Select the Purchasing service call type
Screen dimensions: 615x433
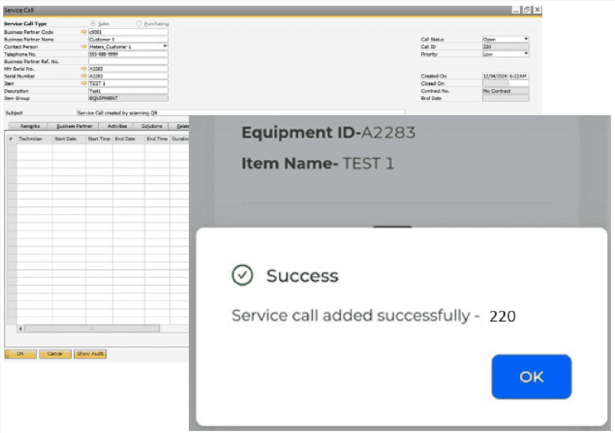pyautogui.click(x=139, y=24)
